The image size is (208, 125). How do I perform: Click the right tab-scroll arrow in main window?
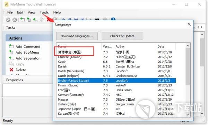click(202, 27)
